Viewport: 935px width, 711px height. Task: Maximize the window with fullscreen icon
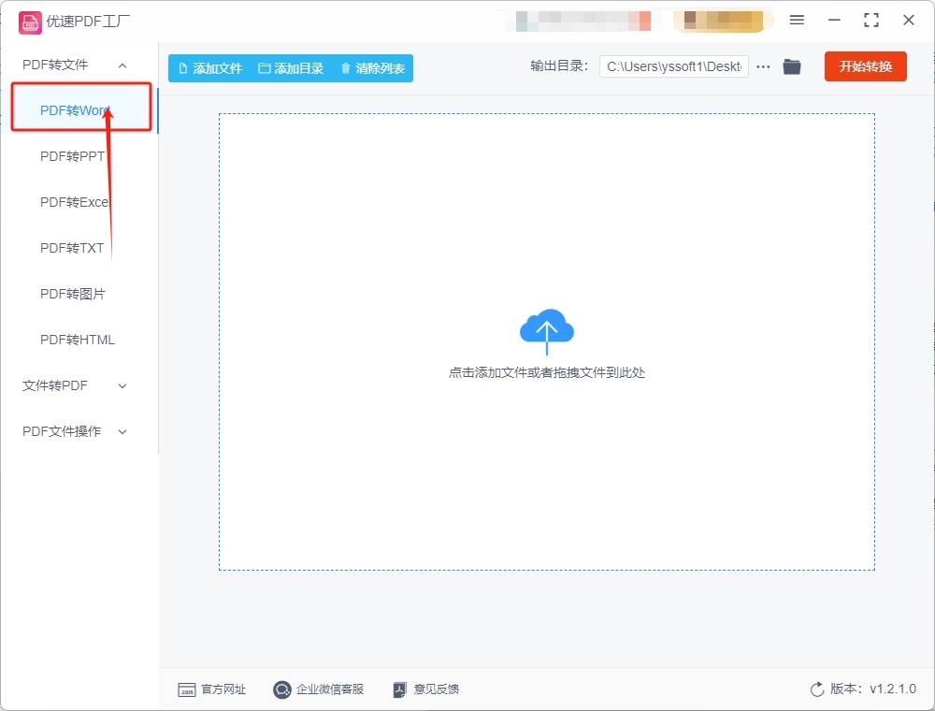pos(871,21)
